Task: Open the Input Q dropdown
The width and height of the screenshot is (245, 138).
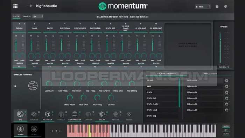Action: coord(38,16)
